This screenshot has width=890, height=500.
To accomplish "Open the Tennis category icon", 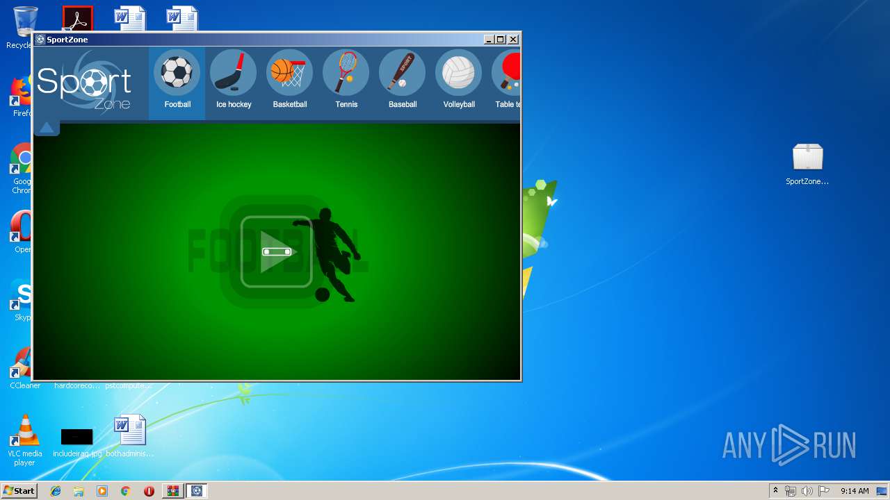I will pyautogui.click(x=346, y=73).
